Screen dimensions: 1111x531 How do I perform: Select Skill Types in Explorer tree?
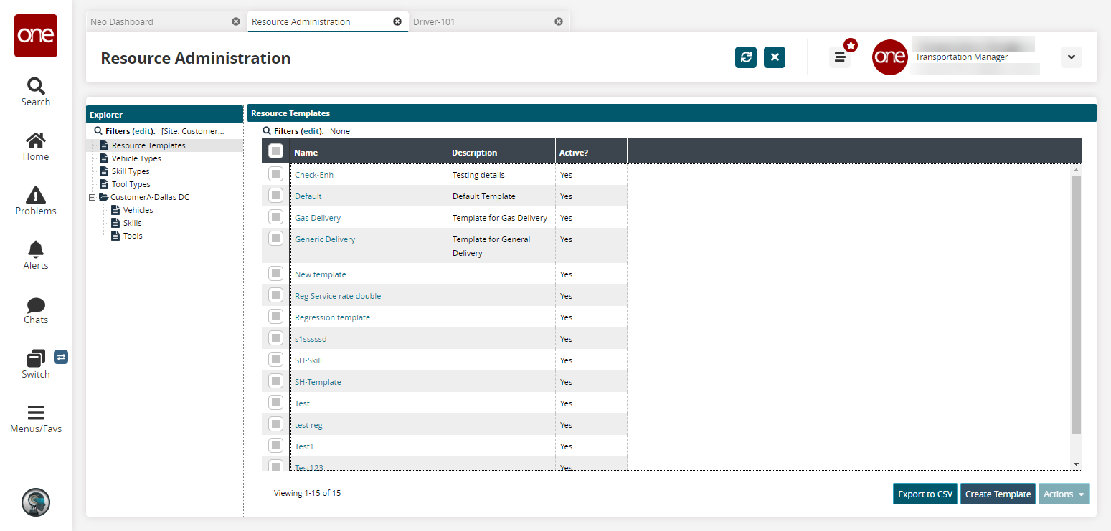click(x=131, y=171)
